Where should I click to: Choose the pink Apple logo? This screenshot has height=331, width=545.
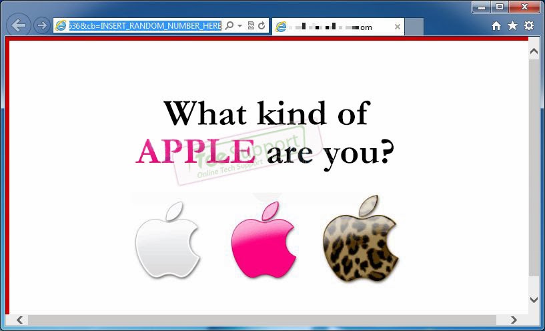263,240
